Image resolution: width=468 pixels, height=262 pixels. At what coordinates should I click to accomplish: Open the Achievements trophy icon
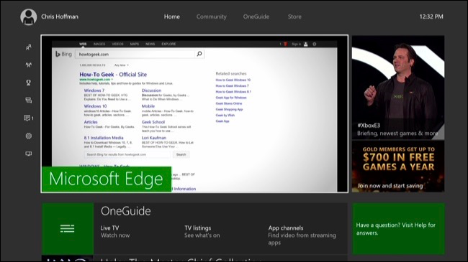click(28, 83)
